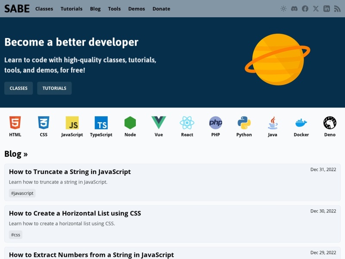The width and height of the screenshot is (345, 259).
Task: Open 'How to Create a Horizontal List using CSS'
Action: [75, 213]
